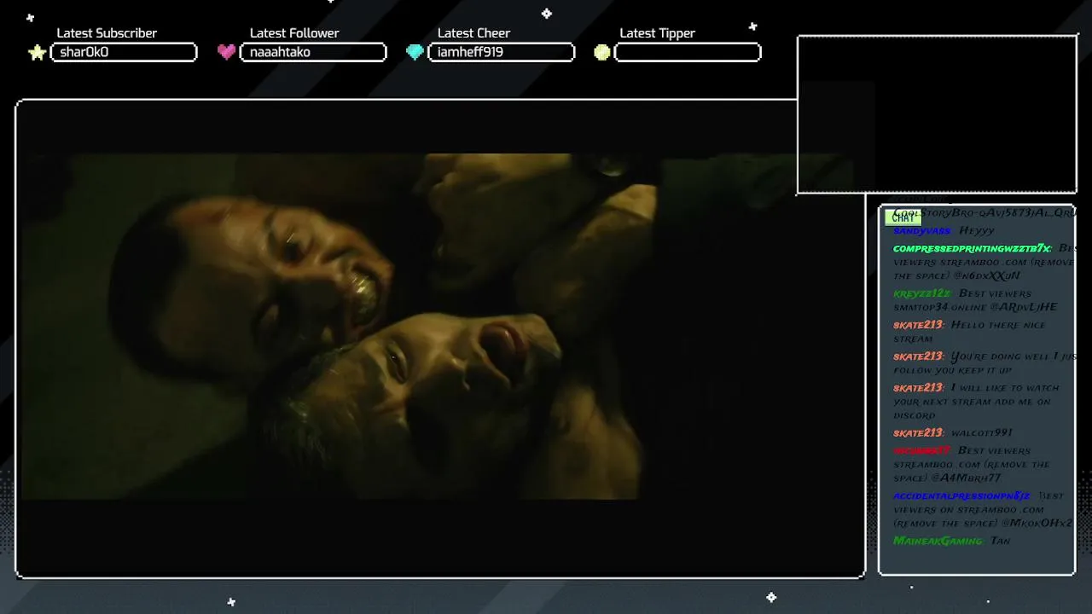The height and width of the screenshot is (614, 1092).
Task: Click the 'smmtop34.online' text in chat
Action: tap(940, 307)
